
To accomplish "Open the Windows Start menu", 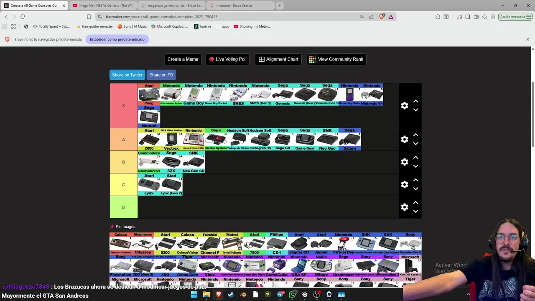I will [194, 295].
